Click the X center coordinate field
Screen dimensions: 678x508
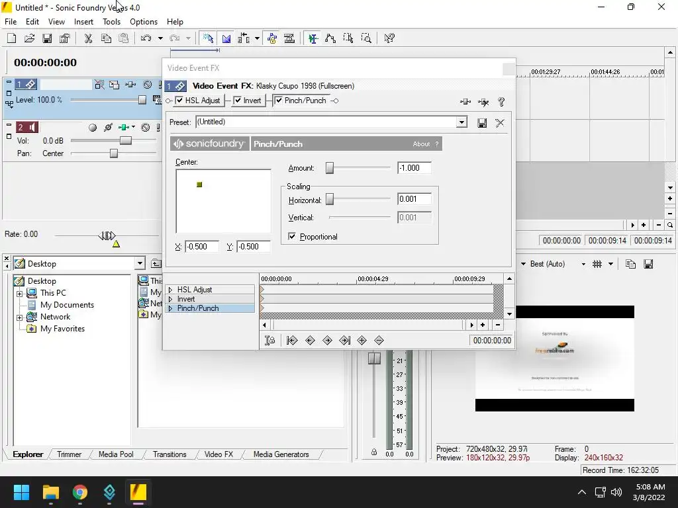coord(202,247)
